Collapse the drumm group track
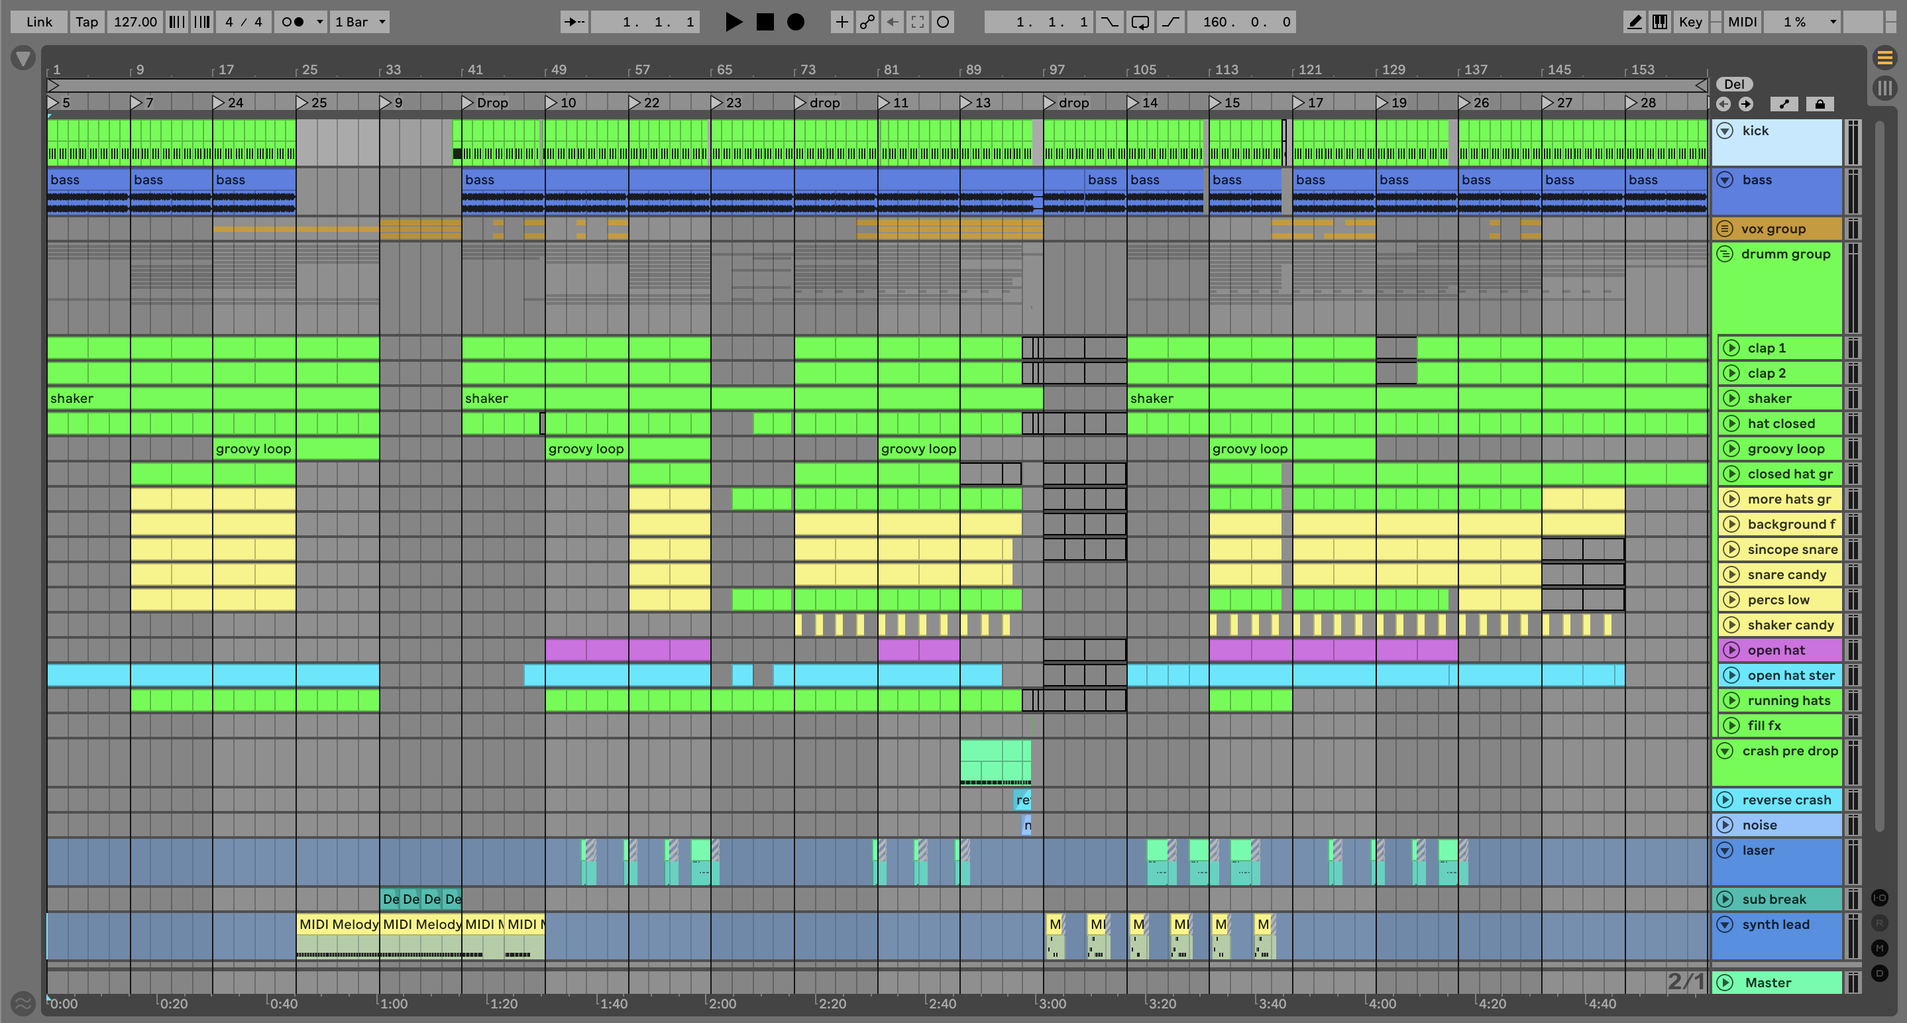The image size is (1907, 1023). (x=1725, y=254)
